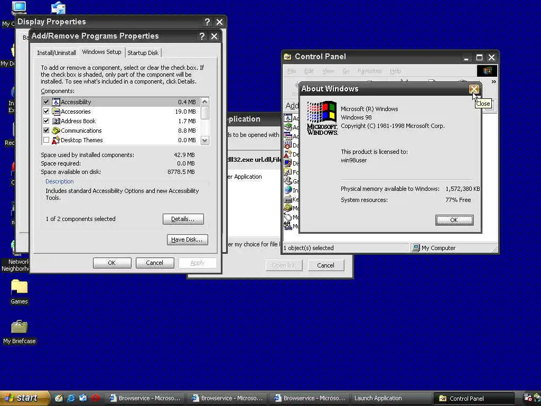This screenshot has height=406, width=541.
Task: Select the Accessibility wheelchair icon in Components list
Action: 56,102
